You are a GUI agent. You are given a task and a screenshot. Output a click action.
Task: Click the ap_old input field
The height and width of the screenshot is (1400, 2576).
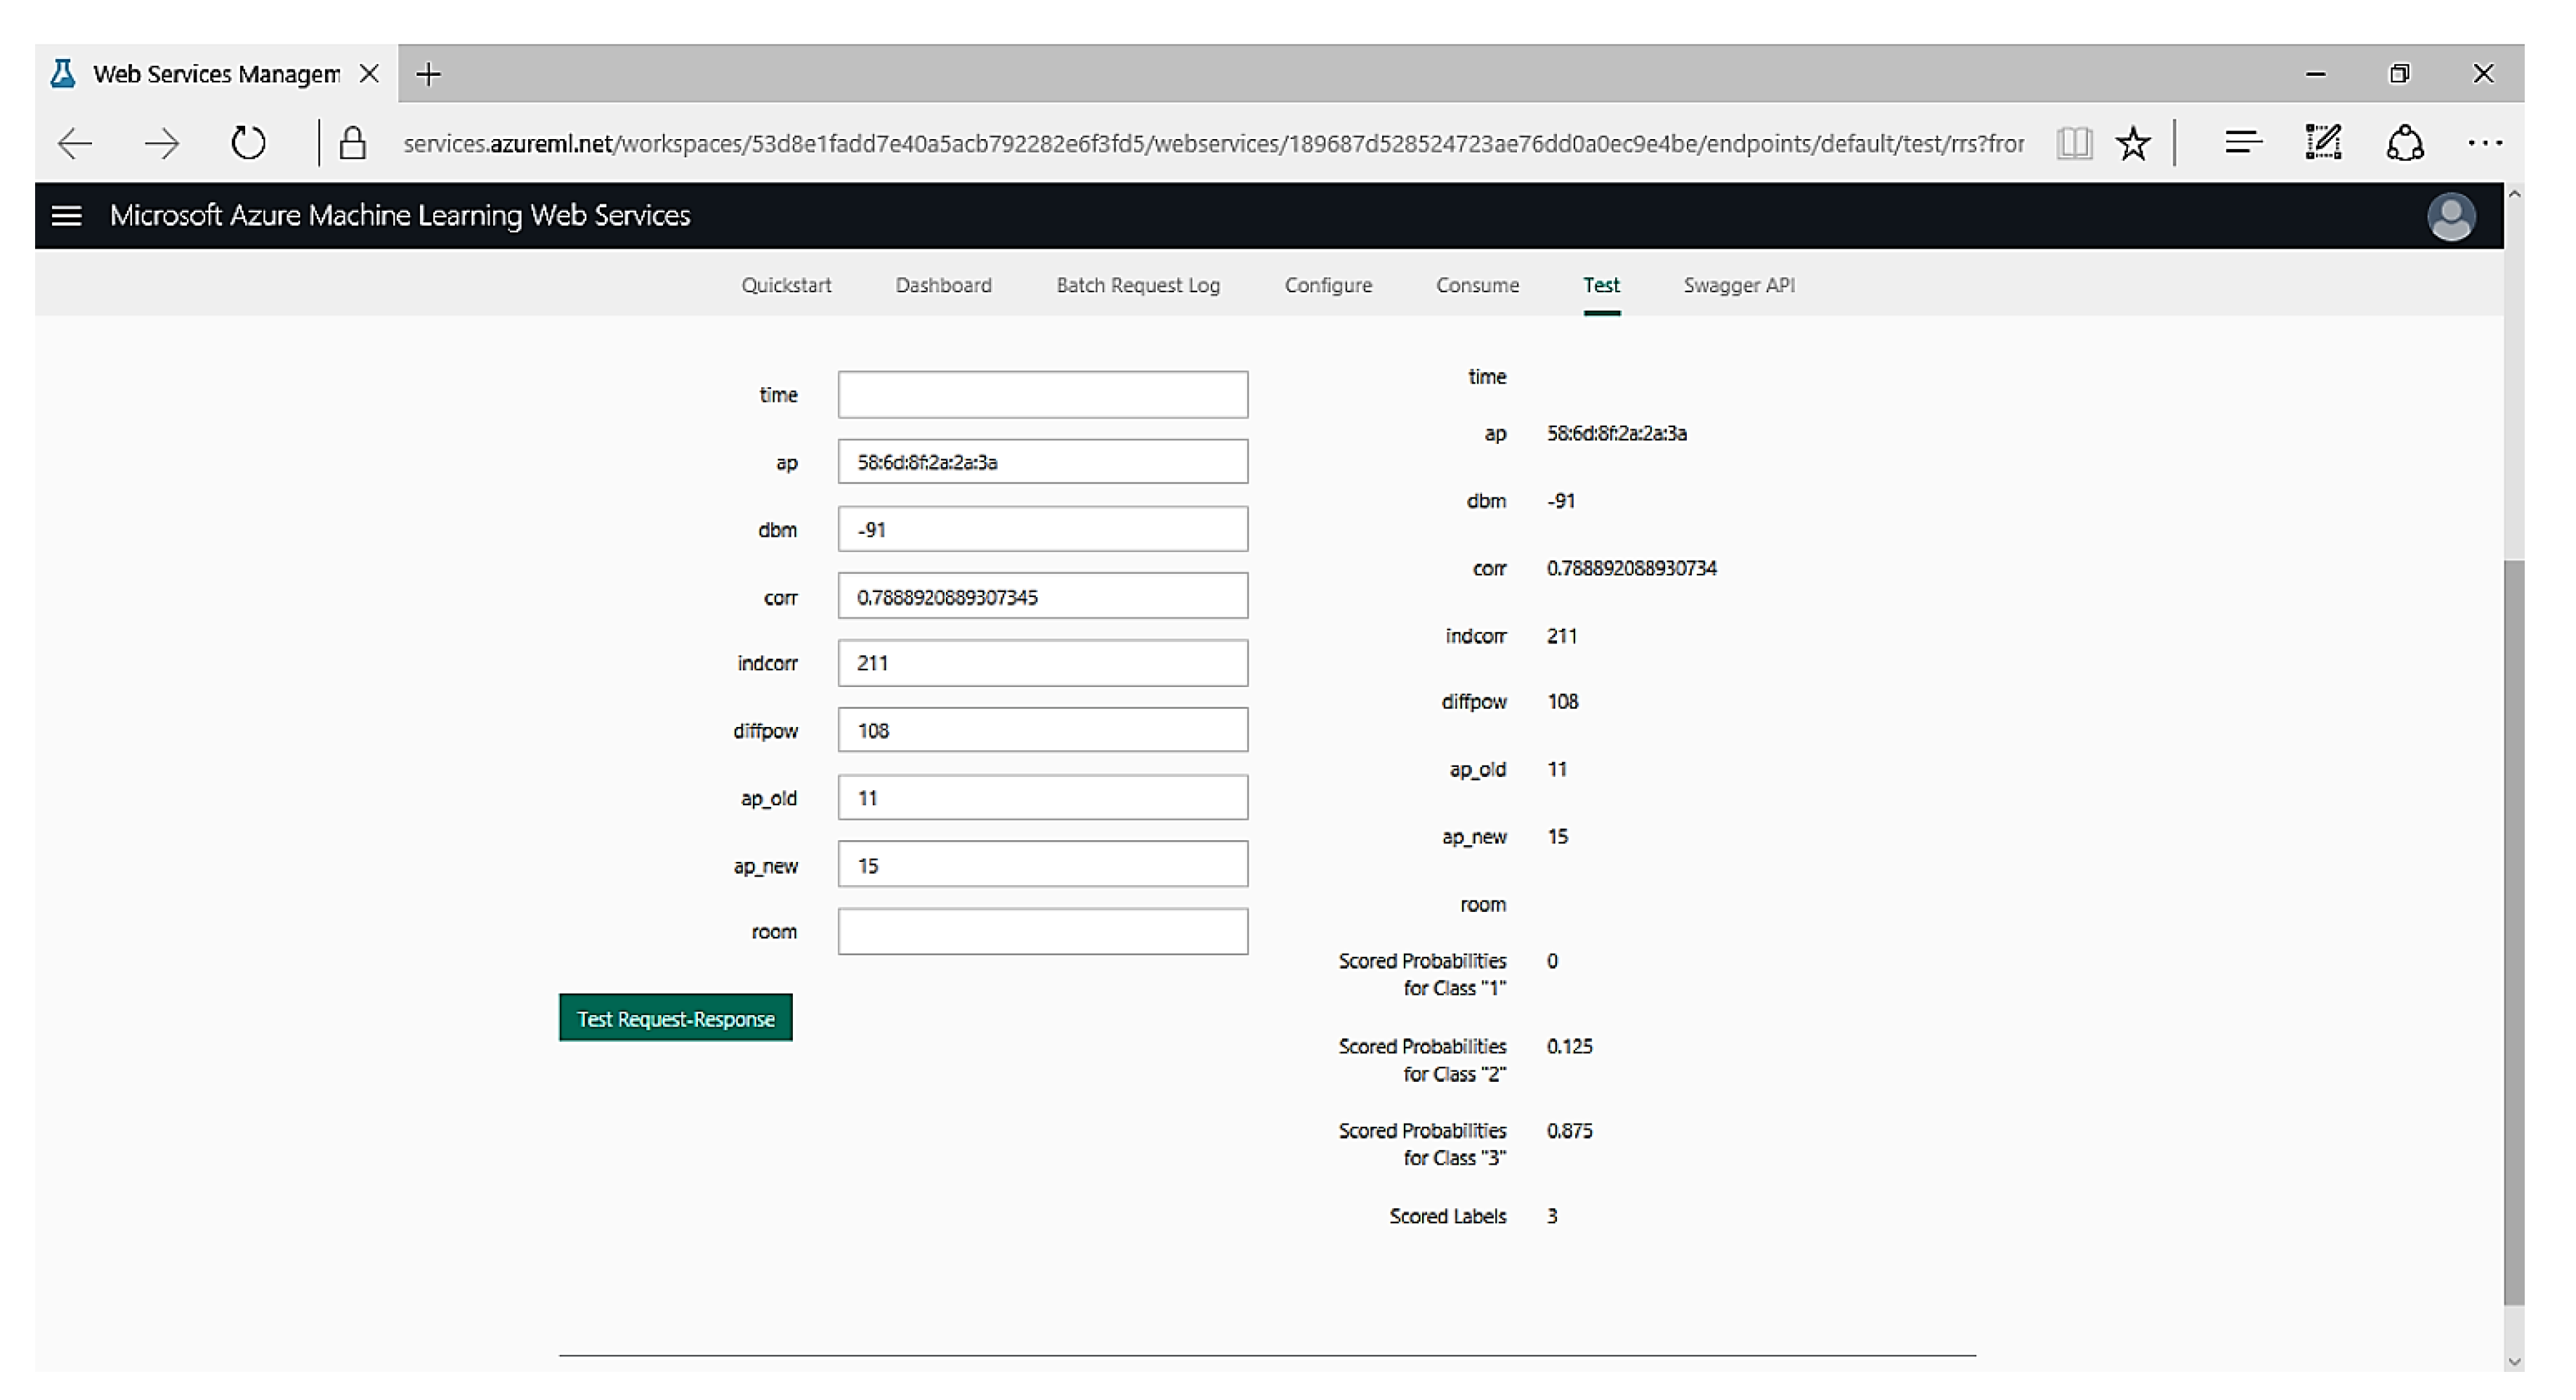(x=1043, y=798)
